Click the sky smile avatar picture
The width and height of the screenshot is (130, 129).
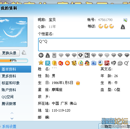click(x=14, y=32)
